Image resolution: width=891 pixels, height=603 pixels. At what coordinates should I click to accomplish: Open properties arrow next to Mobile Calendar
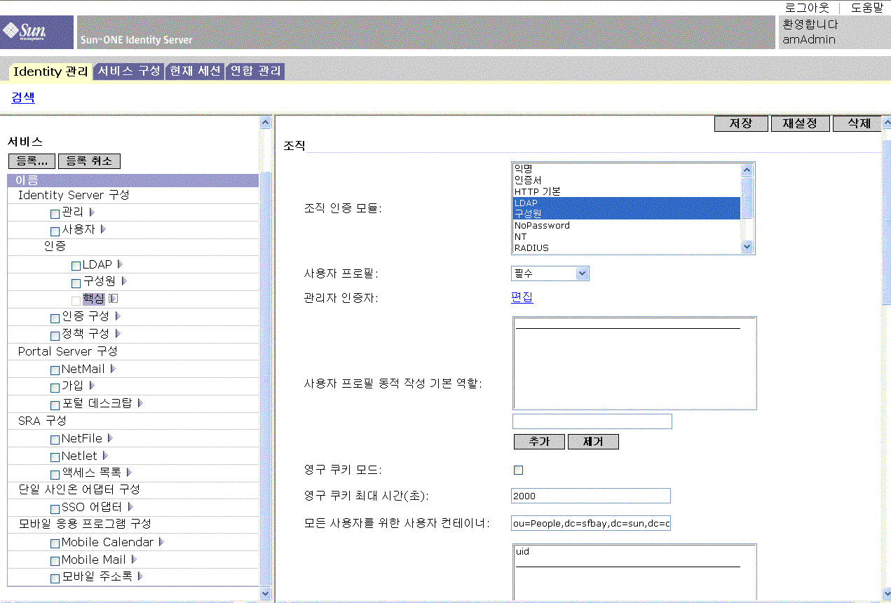click(x=161, y=542)
